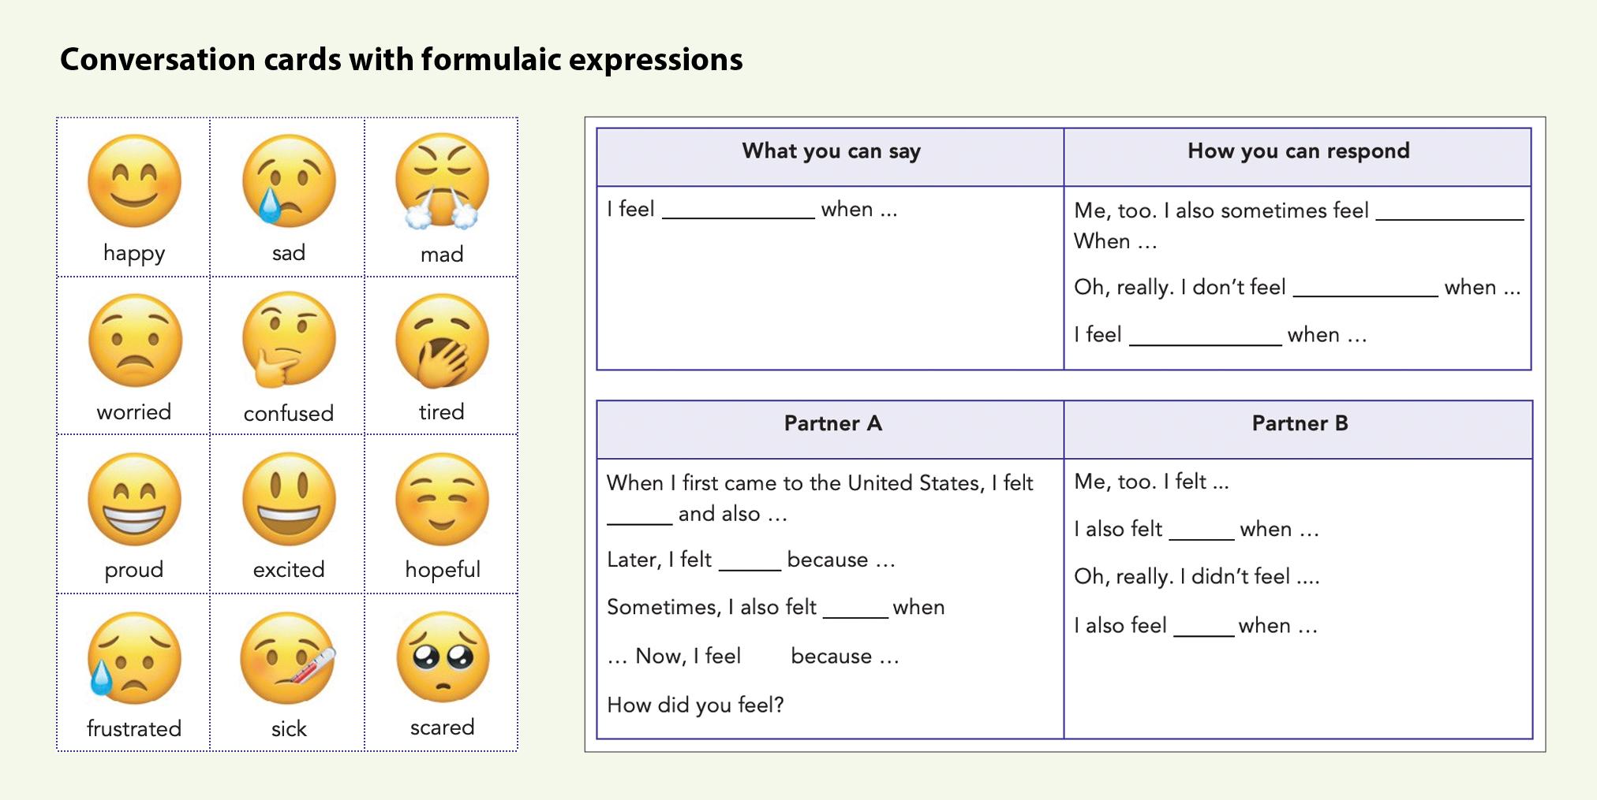1597x800 pixels.
Task: Select the hopeful relieved emoji
Action: click(x=442, y=499)
